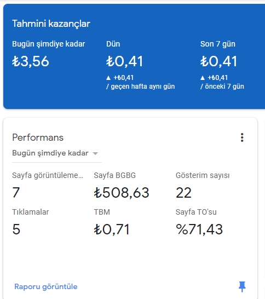Click the up triangle under Dün earnings
The height and width of the screenshot is (299, 265).
(x=108, y=78)
